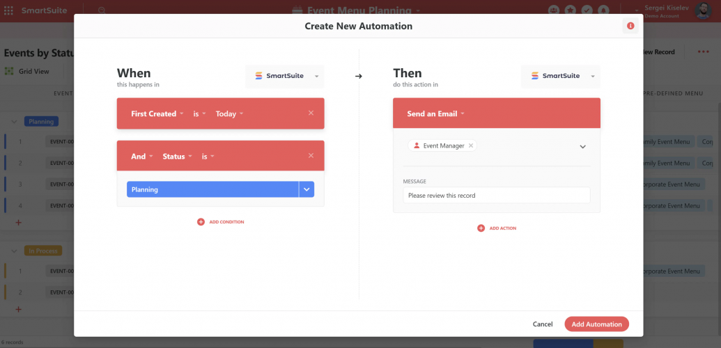Change the 'is' operator for First Created
Image resolution: width=721 pixels, height=348 pixels.
tap(199, 113)
